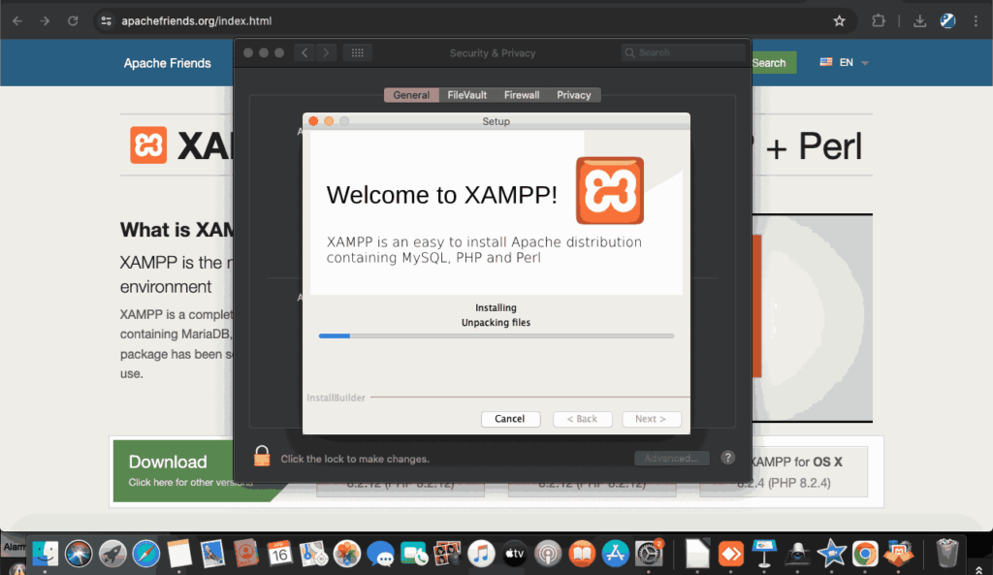Cancel the XAMPP installation

510,419
